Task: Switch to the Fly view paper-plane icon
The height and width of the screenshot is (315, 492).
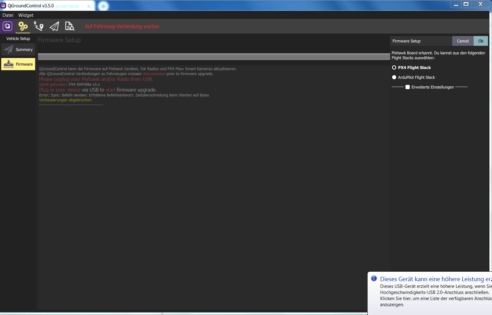Action: tap(54, 26)
